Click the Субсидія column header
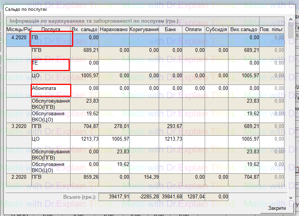The image size is (299, 216). point(217,30)
